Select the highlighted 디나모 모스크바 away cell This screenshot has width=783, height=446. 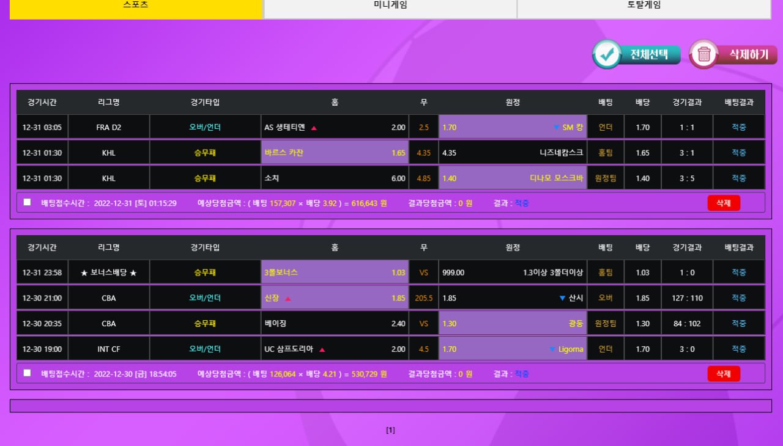(x=513, y=178)
